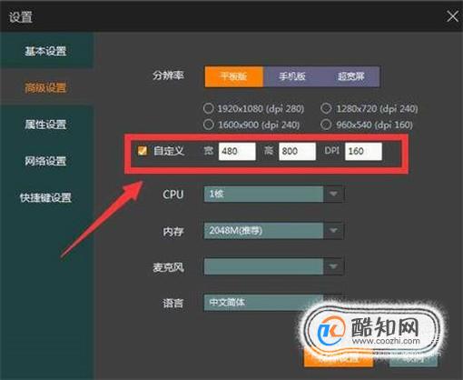Open the 属性设置 section
Image resolution: width=463 pixels, height=380 pixels.
tap(46, 125)
